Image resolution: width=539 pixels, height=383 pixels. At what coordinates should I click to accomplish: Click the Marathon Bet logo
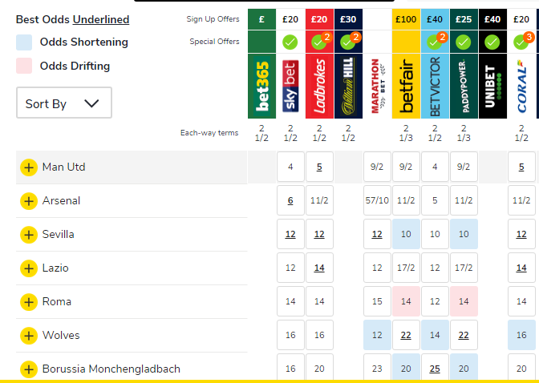point(377,87)
